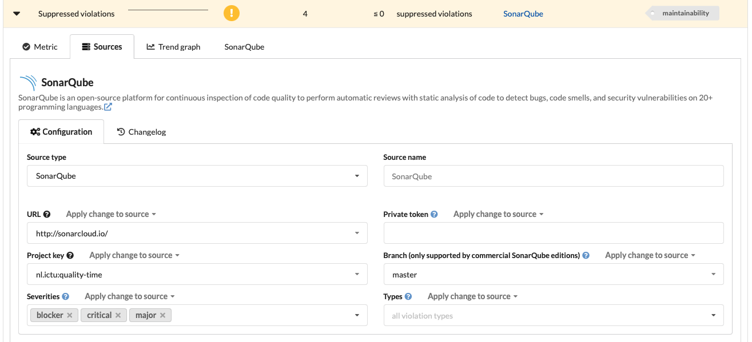Viewport: 752px width, 342px height.
Task: Click the Sources tab server icon
Action: point(86,47)
